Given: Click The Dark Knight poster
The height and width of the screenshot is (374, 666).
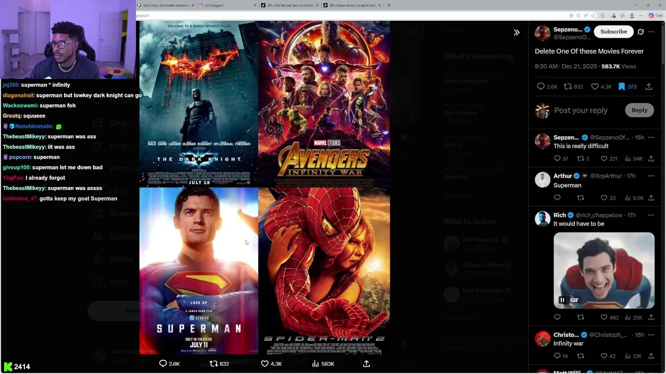Looking at the screenshot, I should click(x=199, y=103).
